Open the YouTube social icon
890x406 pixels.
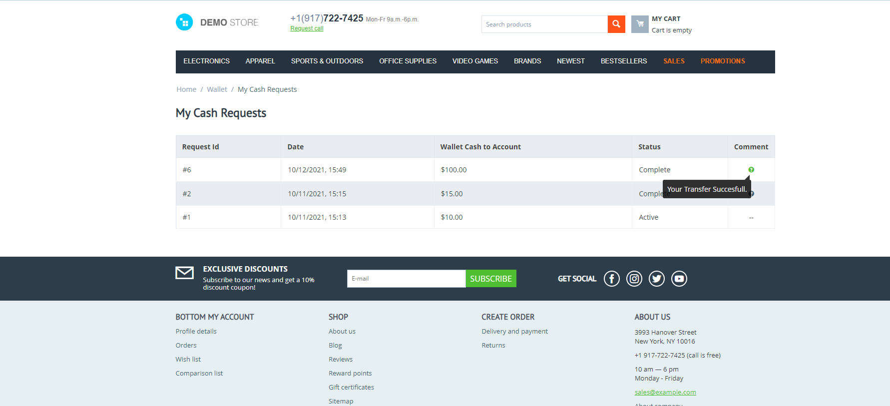(679, 279)
